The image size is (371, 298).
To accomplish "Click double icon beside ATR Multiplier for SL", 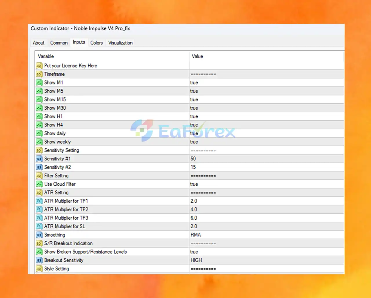I will 39,226.
